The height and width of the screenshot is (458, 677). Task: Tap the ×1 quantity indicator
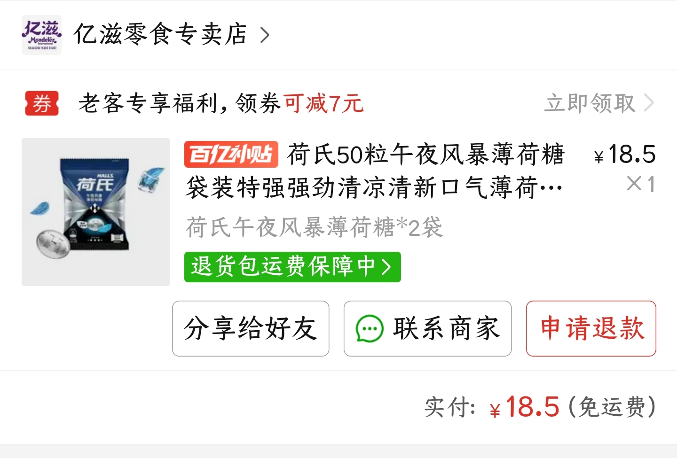coord(641,184)
